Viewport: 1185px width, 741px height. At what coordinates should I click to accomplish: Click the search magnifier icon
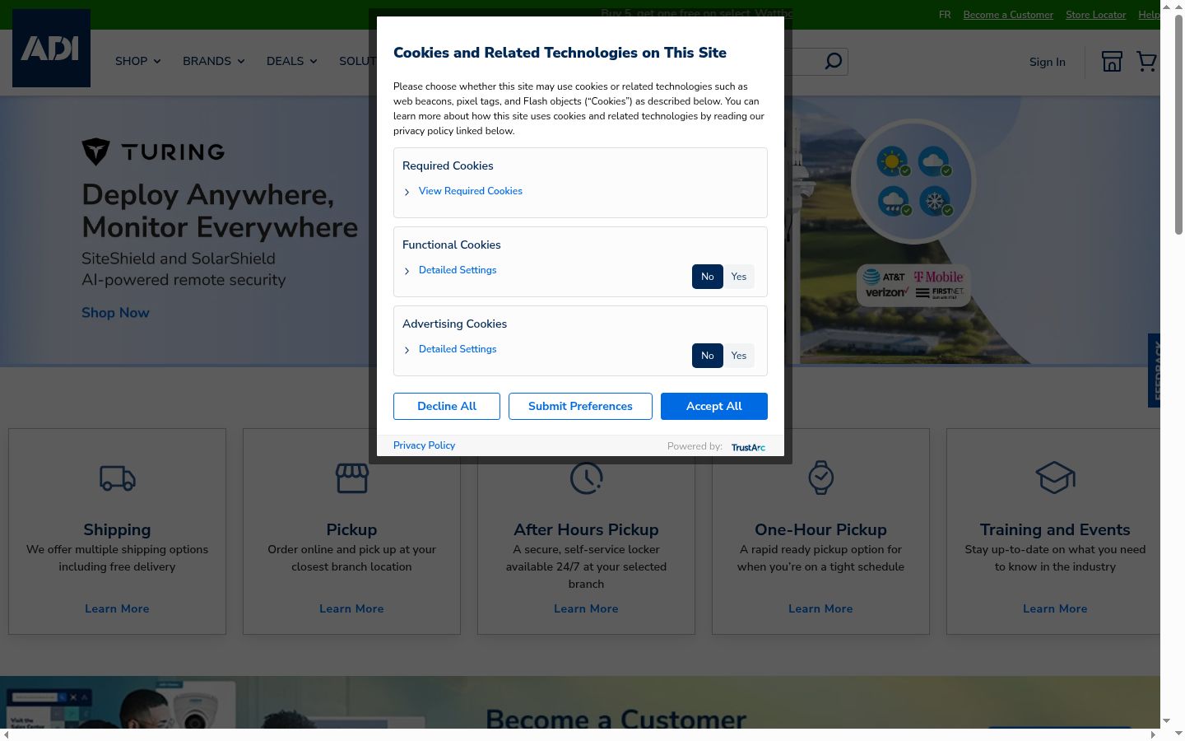pyautogui.click(x=834, y=62)
